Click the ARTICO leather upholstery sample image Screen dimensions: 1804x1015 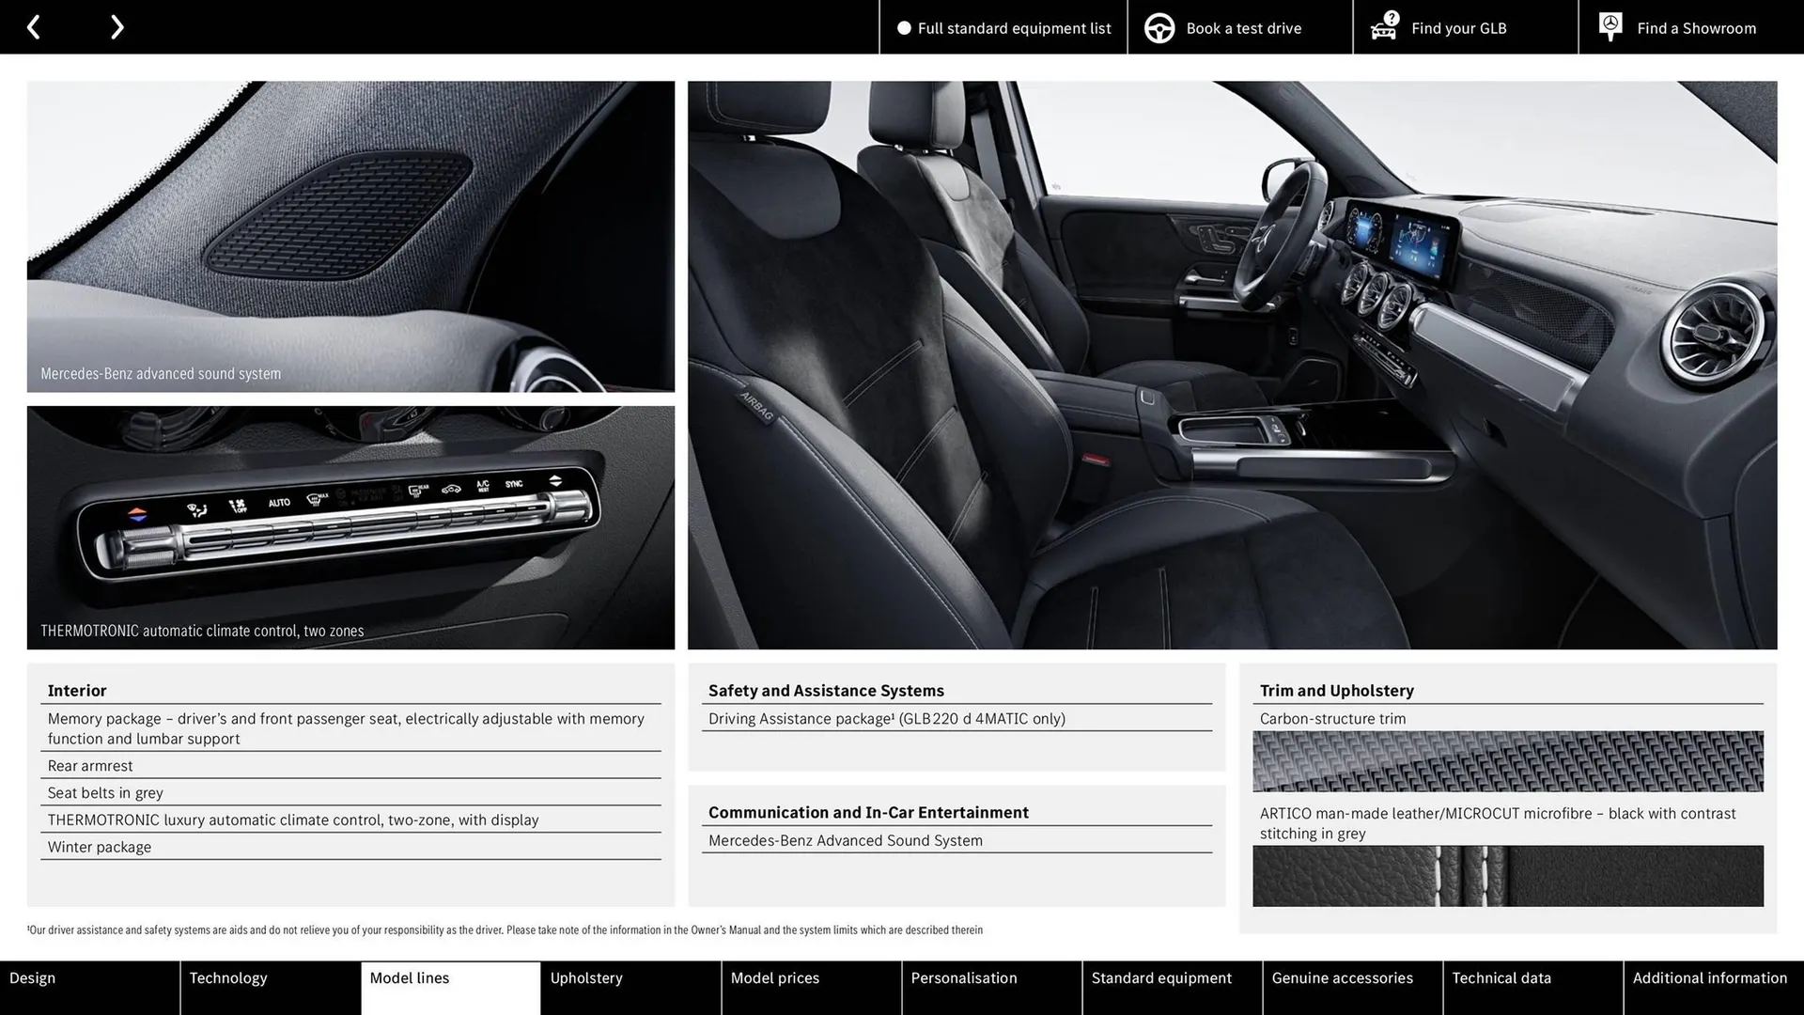pos(1507,876)
